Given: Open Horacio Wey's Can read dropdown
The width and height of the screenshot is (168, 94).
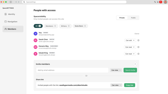Looking at the screenshot, I should (x=130, y=47).
